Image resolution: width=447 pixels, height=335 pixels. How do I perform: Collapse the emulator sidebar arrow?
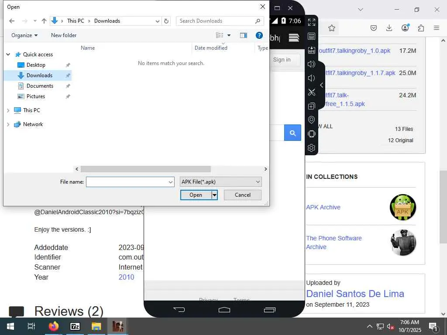pyautogui.click(x=322, y=85)
